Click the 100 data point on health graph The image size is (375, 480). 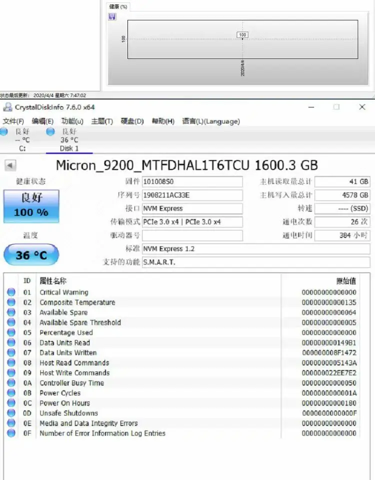[242, 35]
